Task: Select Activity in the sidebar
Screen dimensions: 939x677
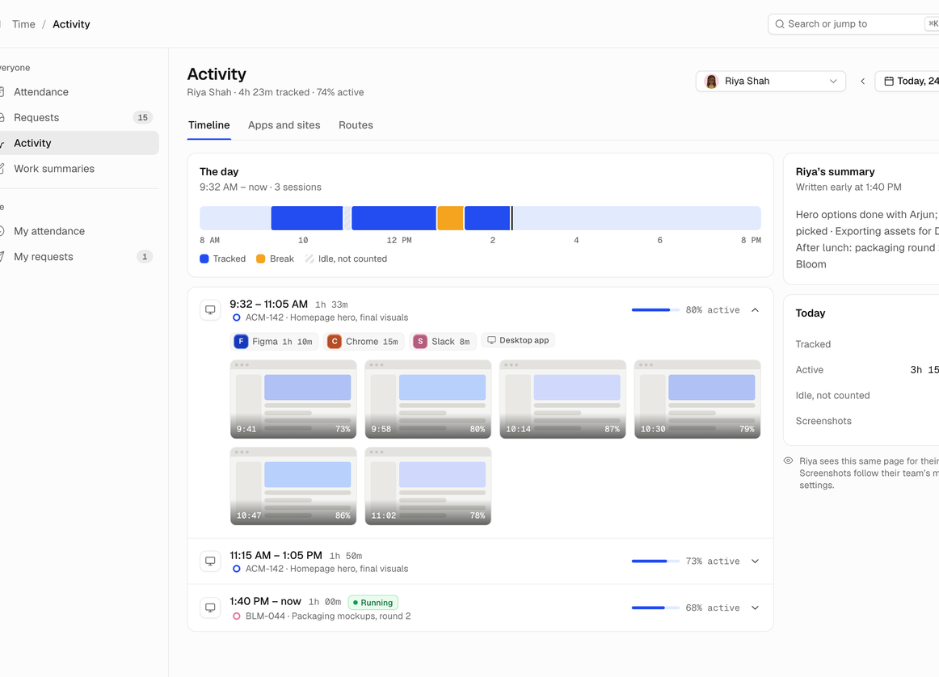Action: tap(78, 143)
